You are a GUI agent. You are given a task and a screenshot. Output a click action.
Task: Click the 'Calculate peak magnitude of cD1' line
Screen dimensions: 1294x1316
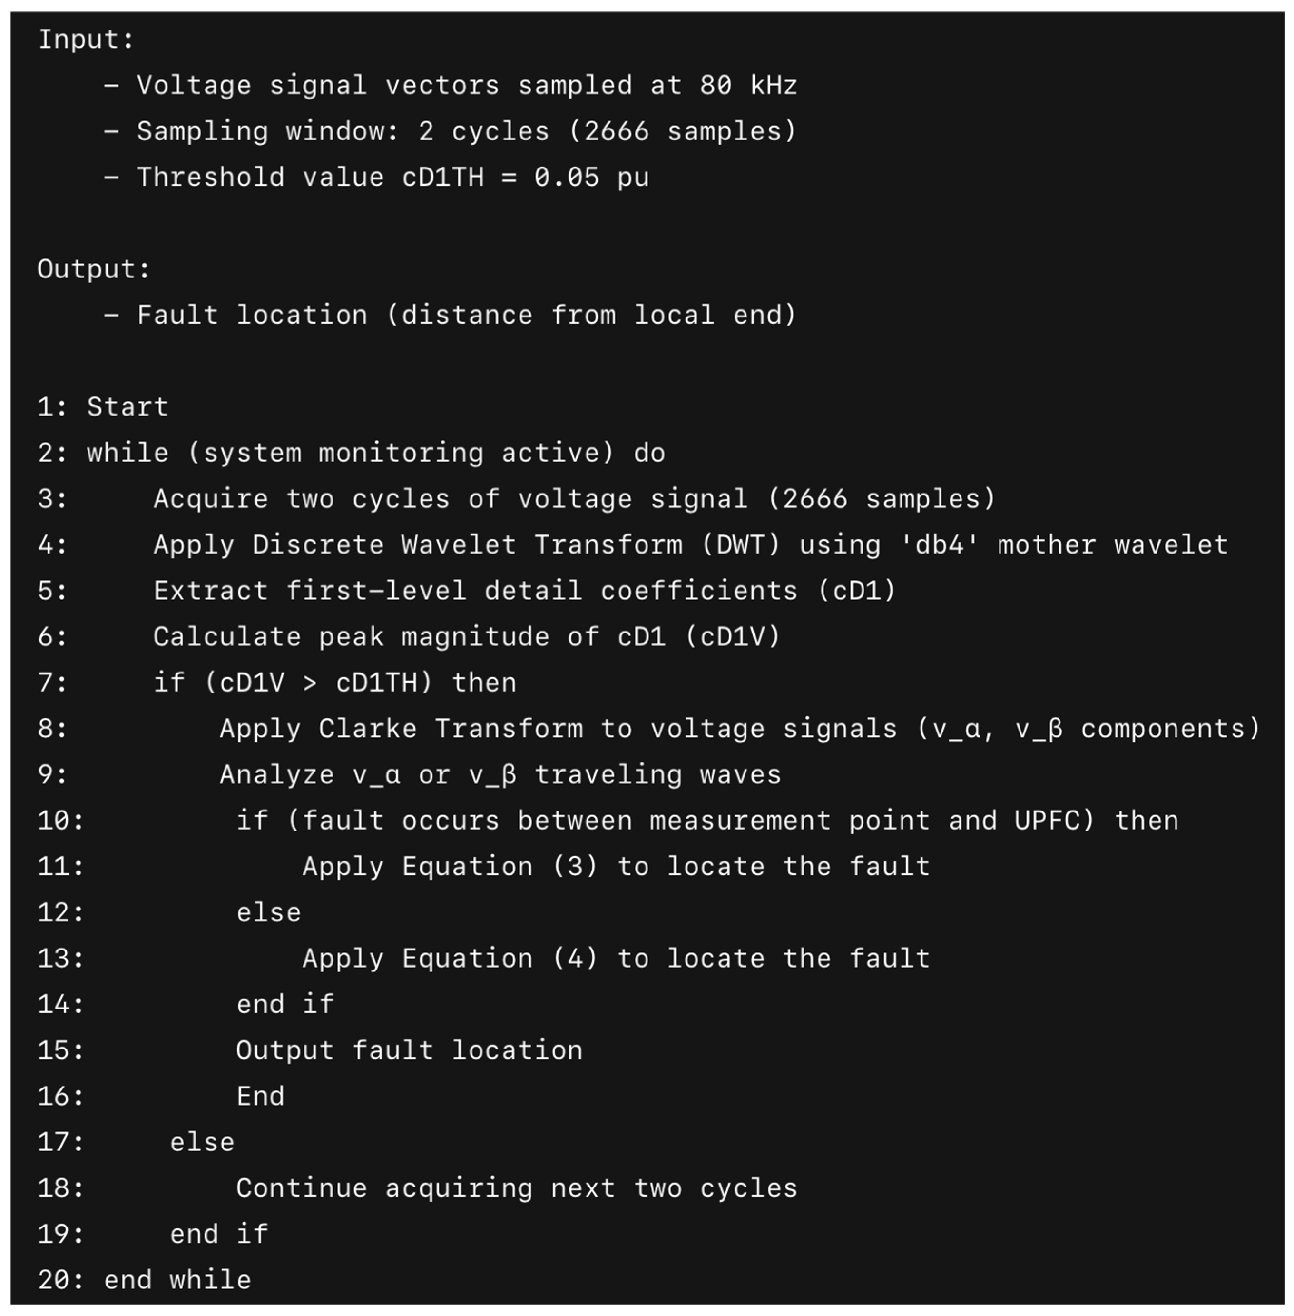(x=467, y=637)
